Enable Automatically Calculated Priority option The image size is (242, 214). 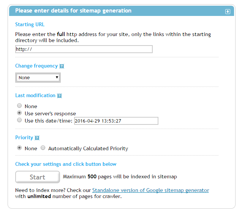43,148
